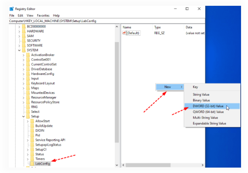The image size is (248, 173).
Task: Choose String Value from the submenu
Action: pos(212,95)
